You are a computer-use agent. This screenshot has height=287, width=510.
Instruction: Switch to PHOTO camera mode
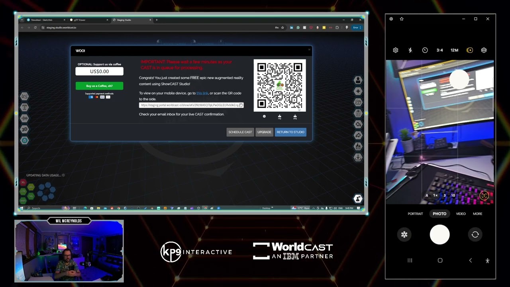pyautogui.click(x=439, y=214)
